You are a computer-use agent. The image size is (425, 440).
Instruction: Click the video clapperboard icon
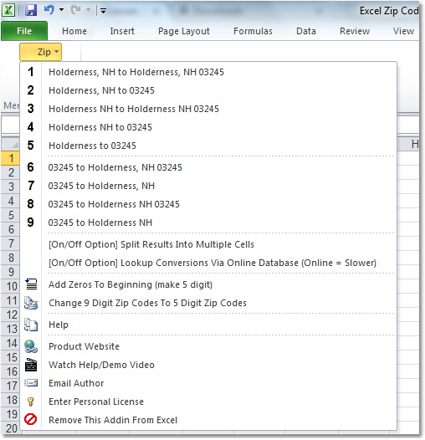pos(31,365)
